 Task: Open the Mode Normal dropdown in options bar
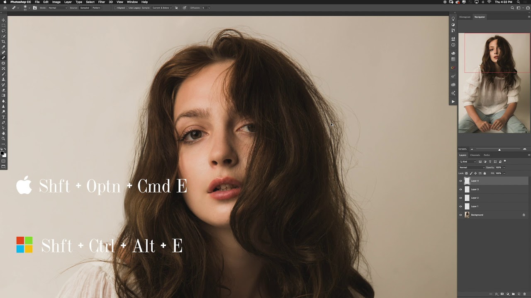57,8
